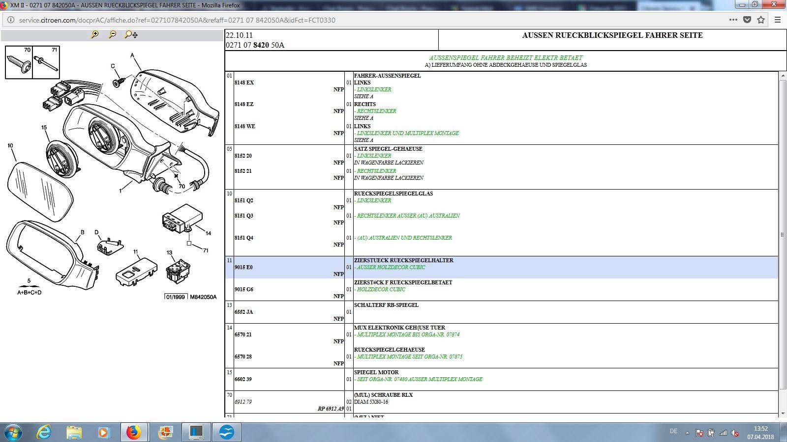Show site information icon in address bar
The height and width of the screenshot is (442, 787).
click(10, 20)
